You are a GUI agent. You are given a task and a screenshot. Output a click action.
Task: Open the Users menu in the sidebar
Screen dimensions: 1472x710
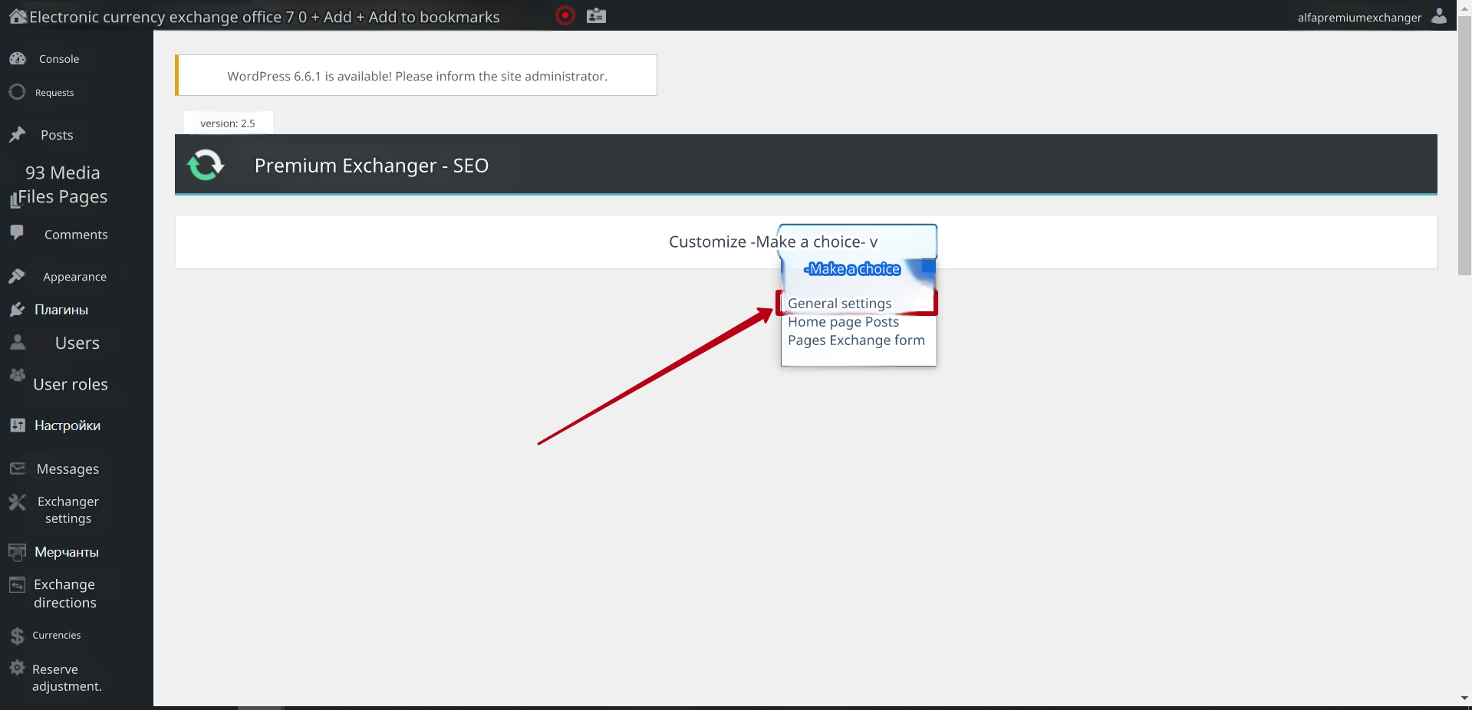pyautogui.click(x=77, y=343)
